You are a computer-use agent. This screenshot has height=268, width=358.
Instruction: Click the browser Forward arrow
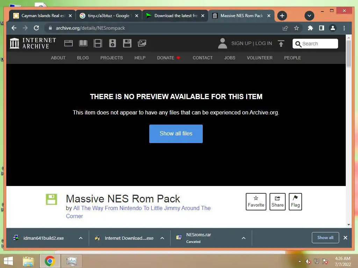(x=25, y=28)
